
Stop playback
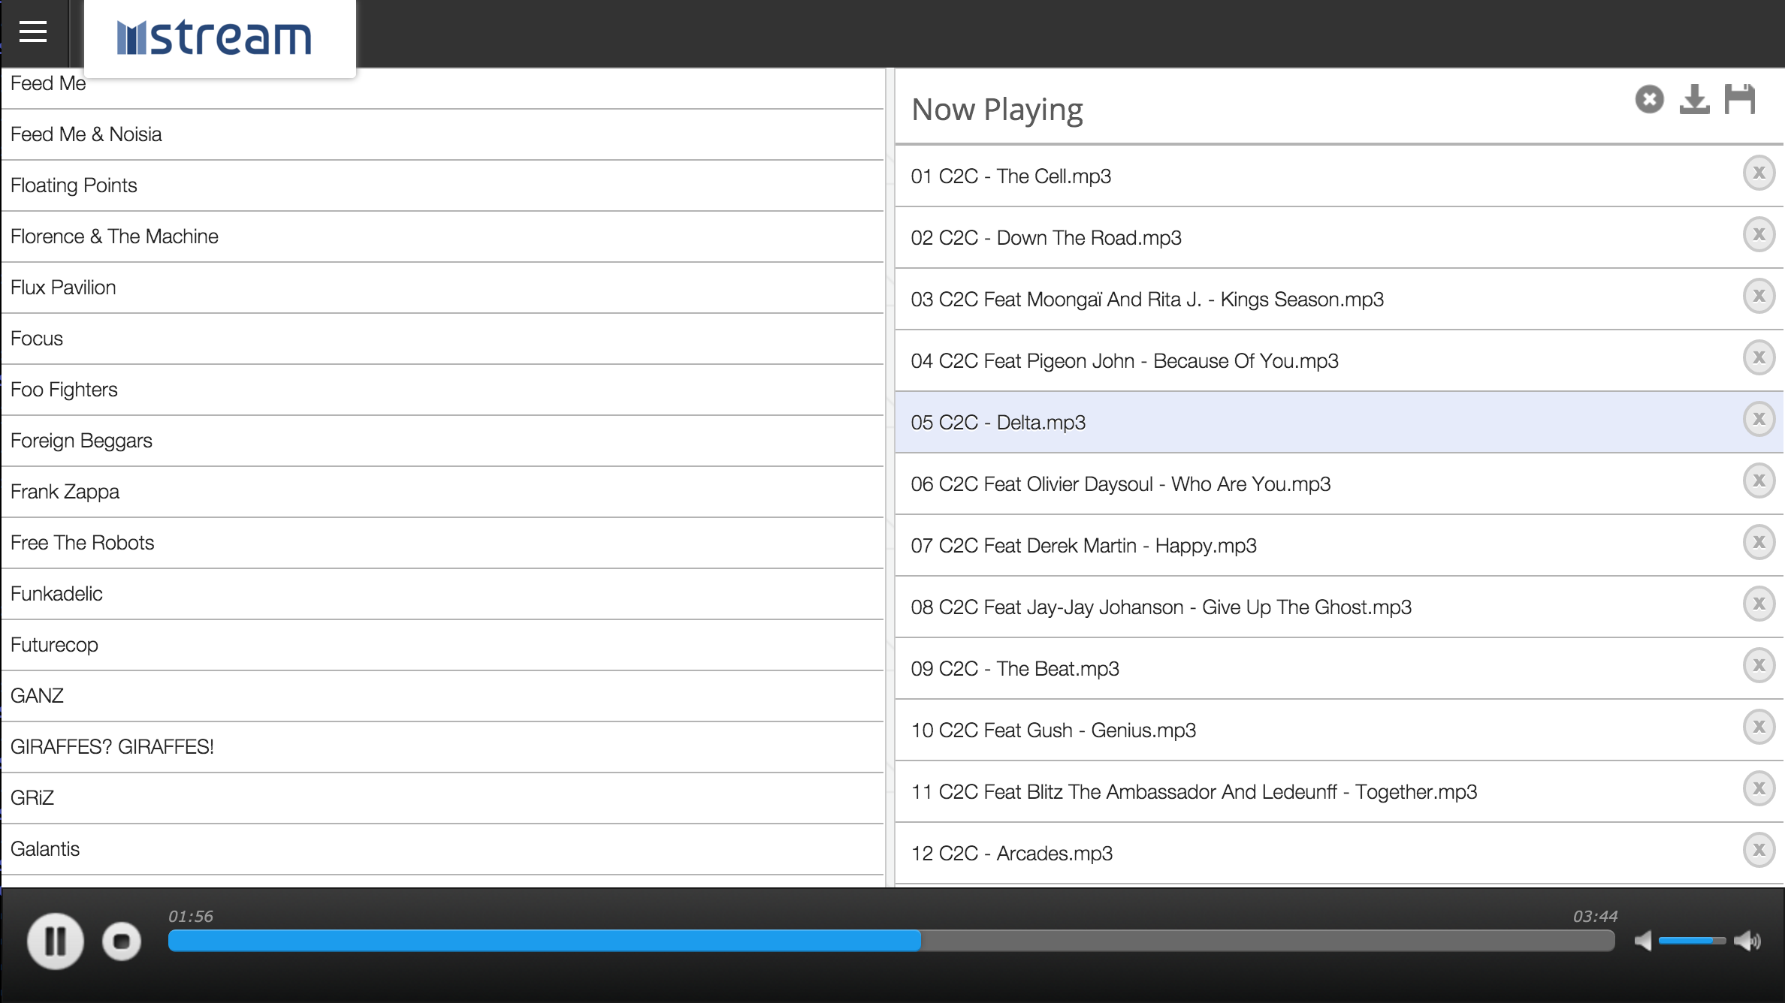tap(122, 941)
